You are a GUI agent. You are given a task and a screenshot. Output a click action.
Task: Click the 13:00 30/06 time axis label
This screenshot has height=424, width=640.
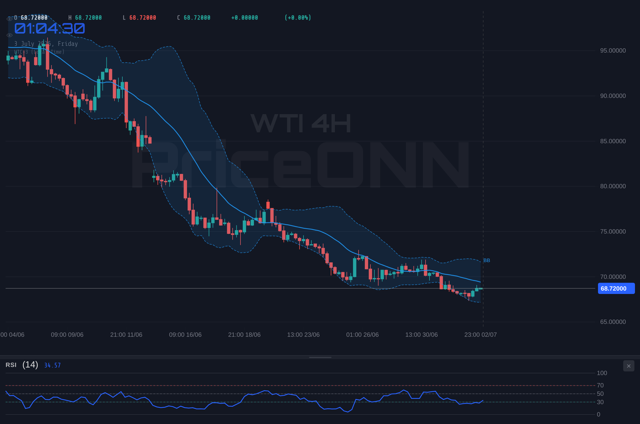pyautogui.click(x=422, y=335)
